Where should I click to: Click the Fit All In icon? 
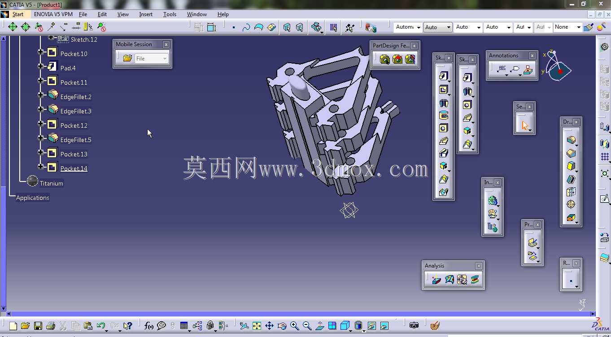pos(257,326)
